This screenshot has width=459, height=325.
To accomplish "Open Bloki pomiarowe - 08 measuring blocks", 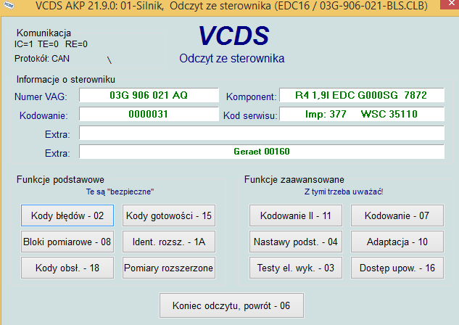I will (67, 242).
